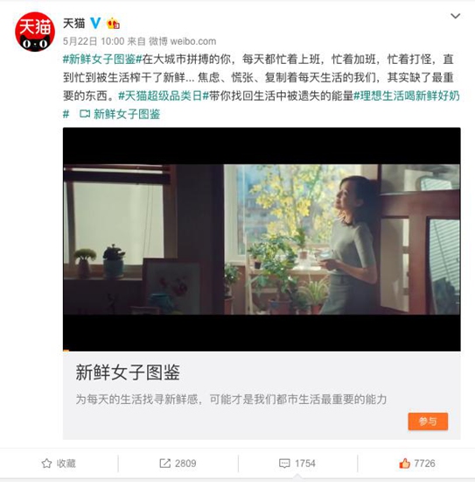
Task: Play the video of the woman by the window
Action: [262, 239]
